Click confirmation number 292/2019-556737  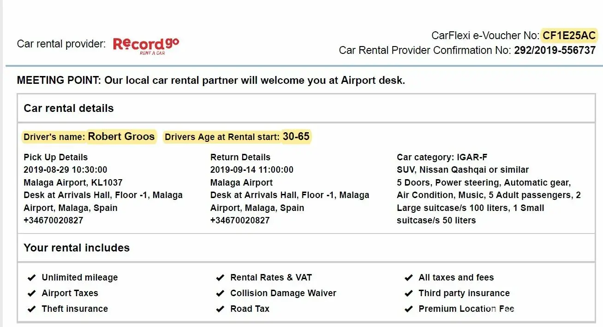(x=555, y=50)
